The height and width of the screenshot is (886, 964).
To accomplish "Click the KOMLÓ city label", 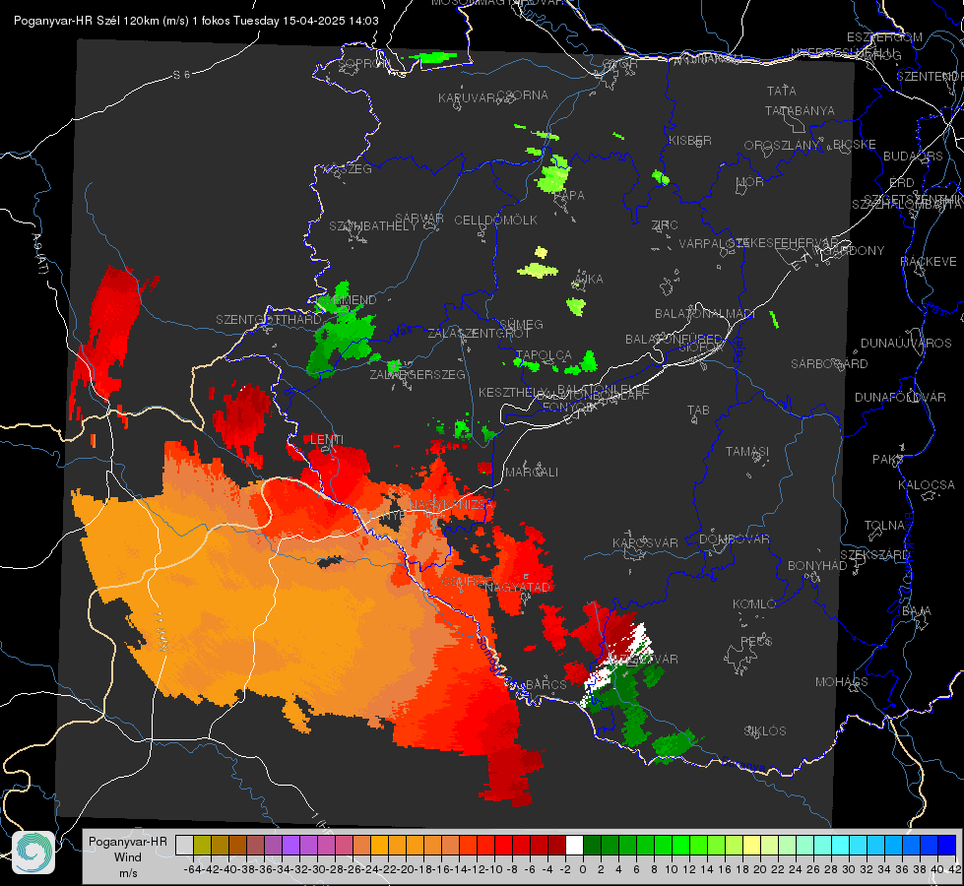I will (754, 604).
